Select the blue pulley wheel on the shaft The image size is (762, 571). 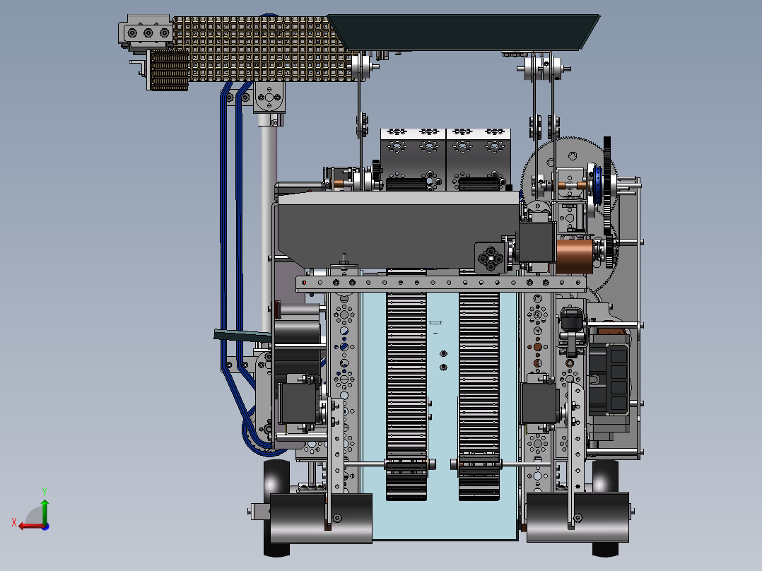(x=597, y=184)
